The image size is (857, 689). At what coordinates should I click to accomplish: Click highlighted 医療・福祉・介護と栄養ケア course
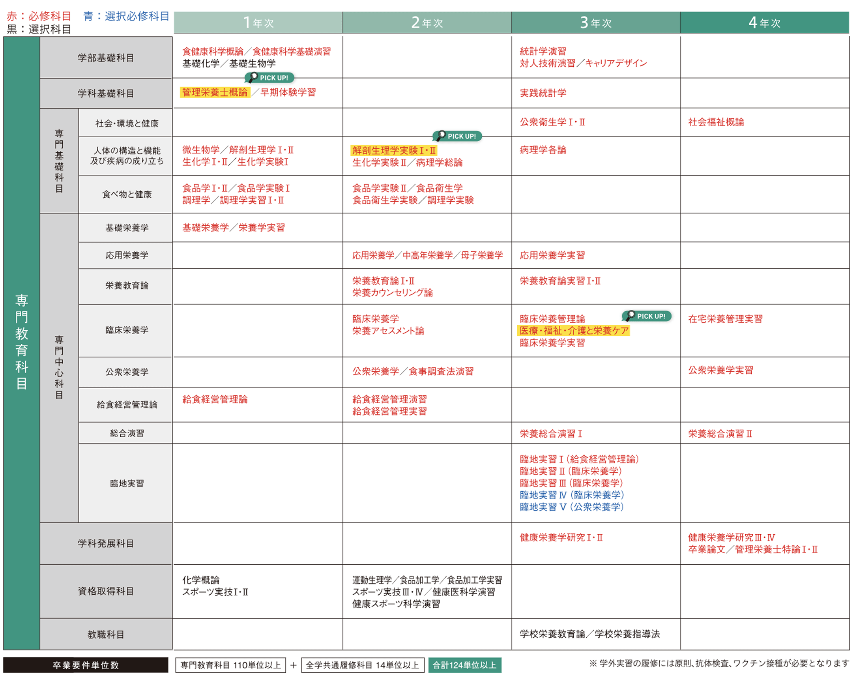[x=574, y=331]
